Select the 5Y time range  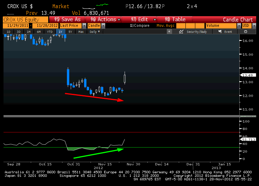[70, 32]
